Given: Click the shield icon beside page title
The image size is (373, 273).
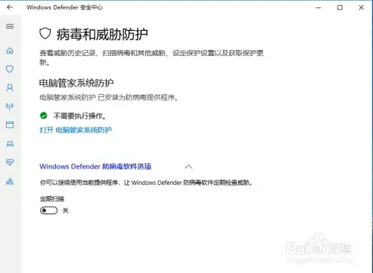Looking at the screenshot, I should 46,34.
